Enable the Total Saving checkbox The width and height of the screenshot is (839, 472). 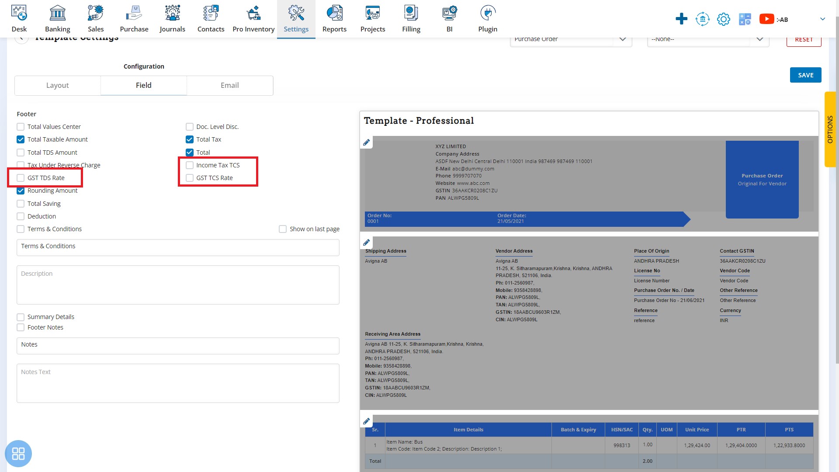click(x=21, y=204)
